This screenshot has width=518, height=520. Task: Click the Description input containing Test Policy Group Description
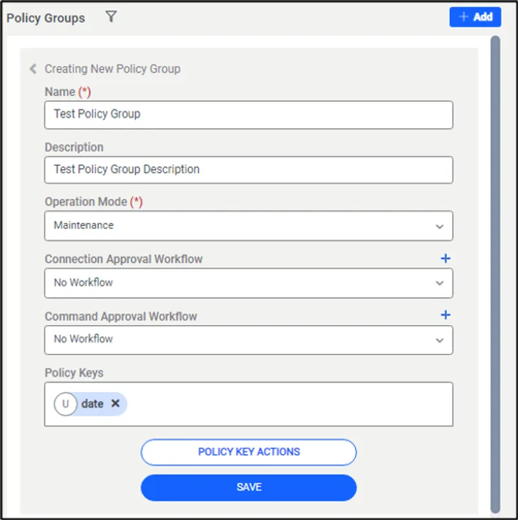pos(249,169)
